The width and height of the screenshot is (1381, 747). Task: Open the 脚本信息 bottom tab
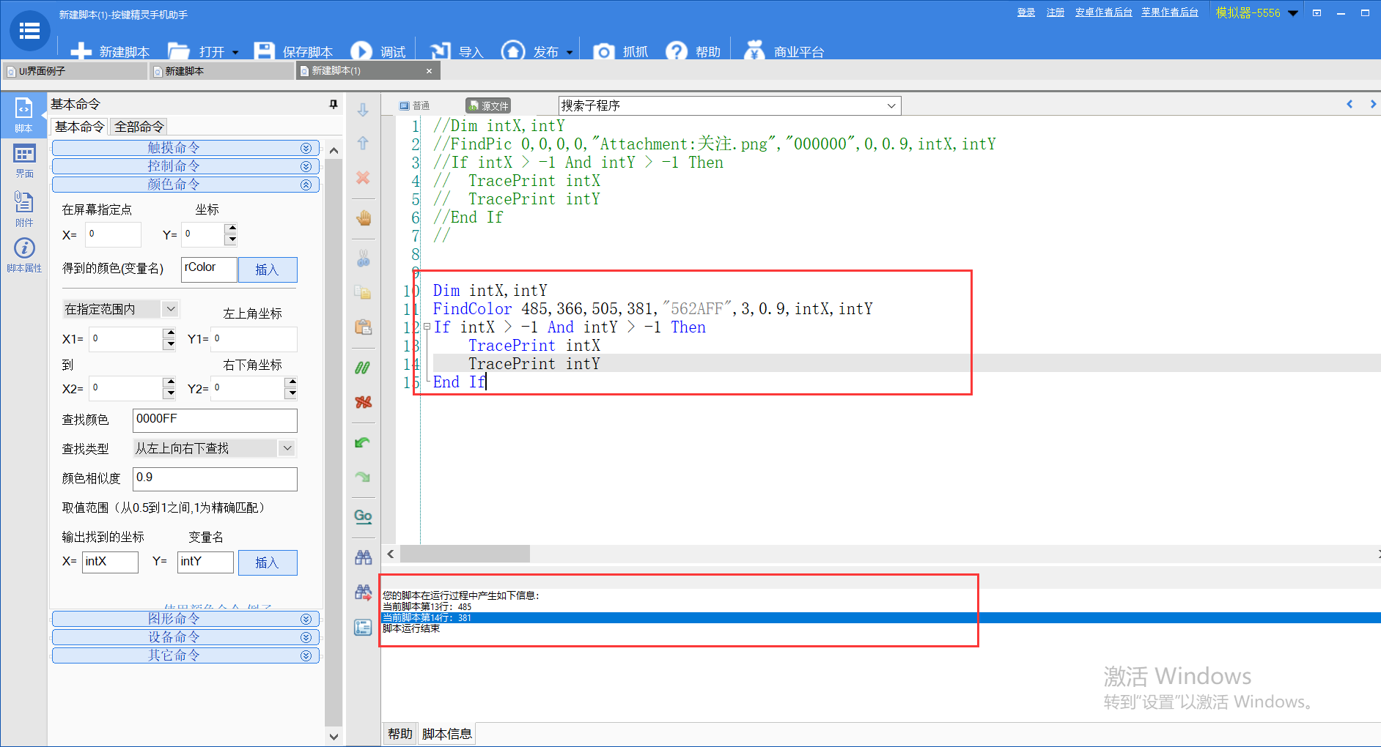tap(447, 734)
